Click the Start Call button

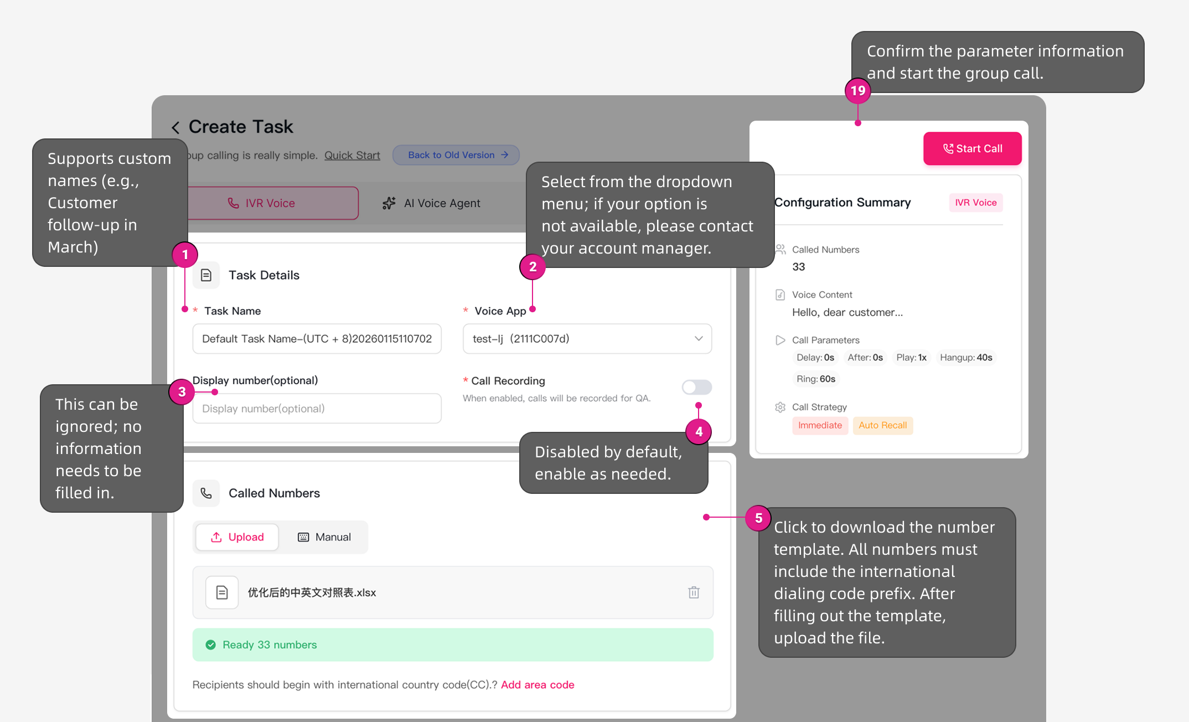click(x=973, y=148)
